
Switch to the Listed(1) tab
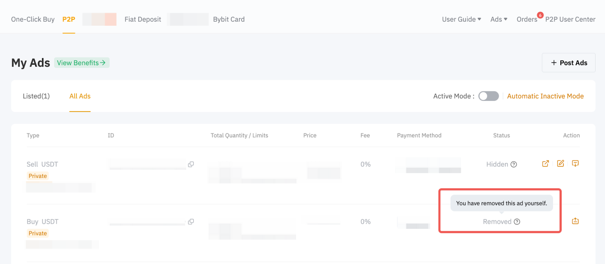36,96
